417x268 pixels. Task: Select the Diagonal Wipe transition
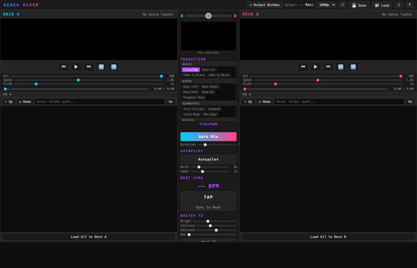tap(194, 97)
